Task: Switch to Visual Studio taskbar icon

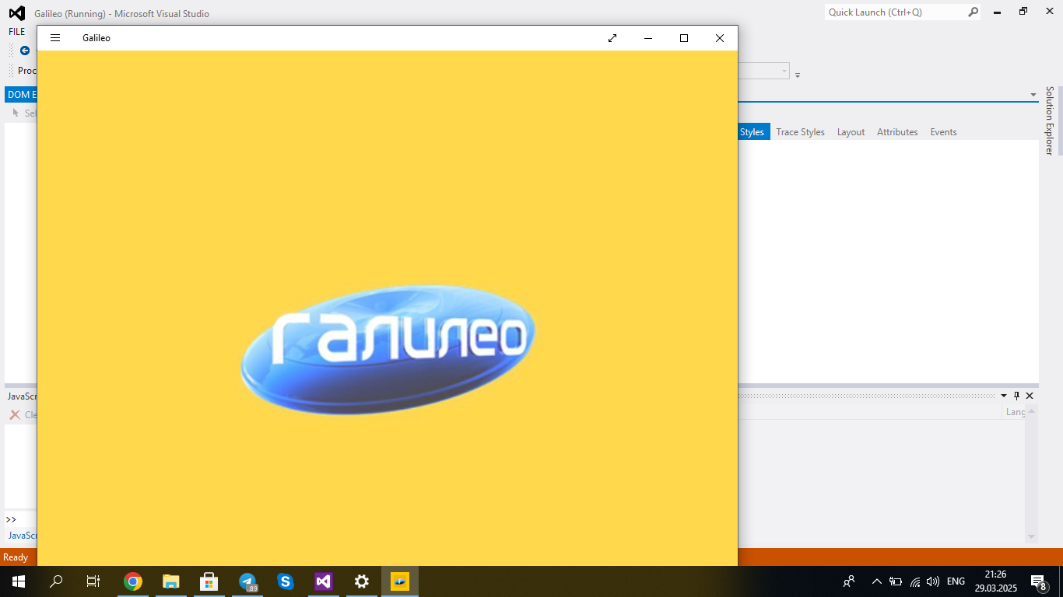Action: [323, 581]
